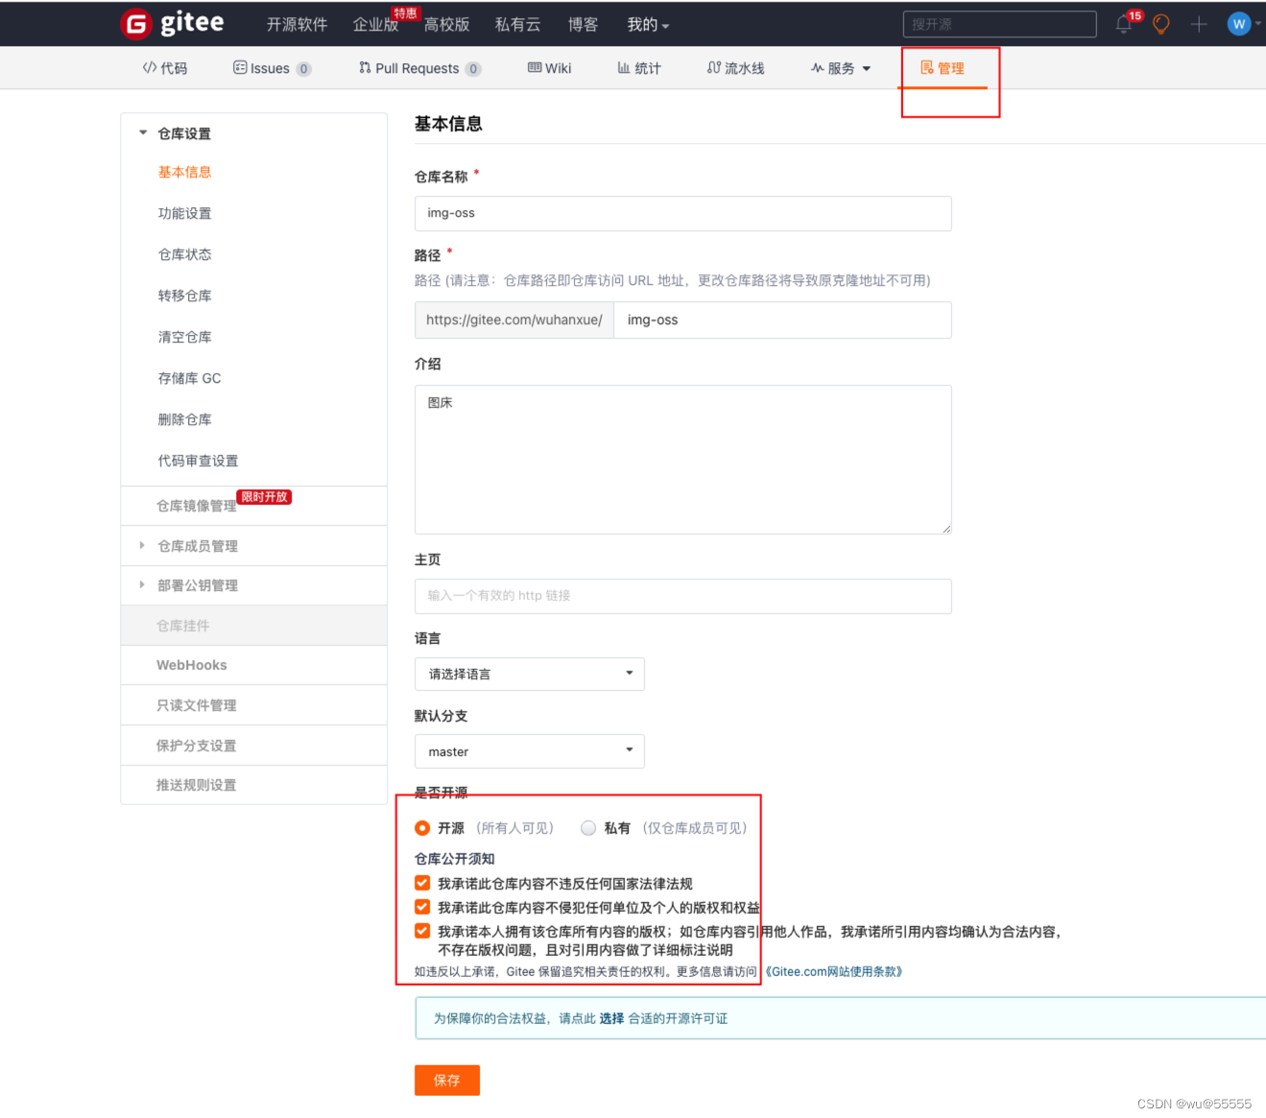The width and height of the screenshot is (1266, 1118).
Task: Open WebHooks in the sidebar
Action: tap(192, 665)
